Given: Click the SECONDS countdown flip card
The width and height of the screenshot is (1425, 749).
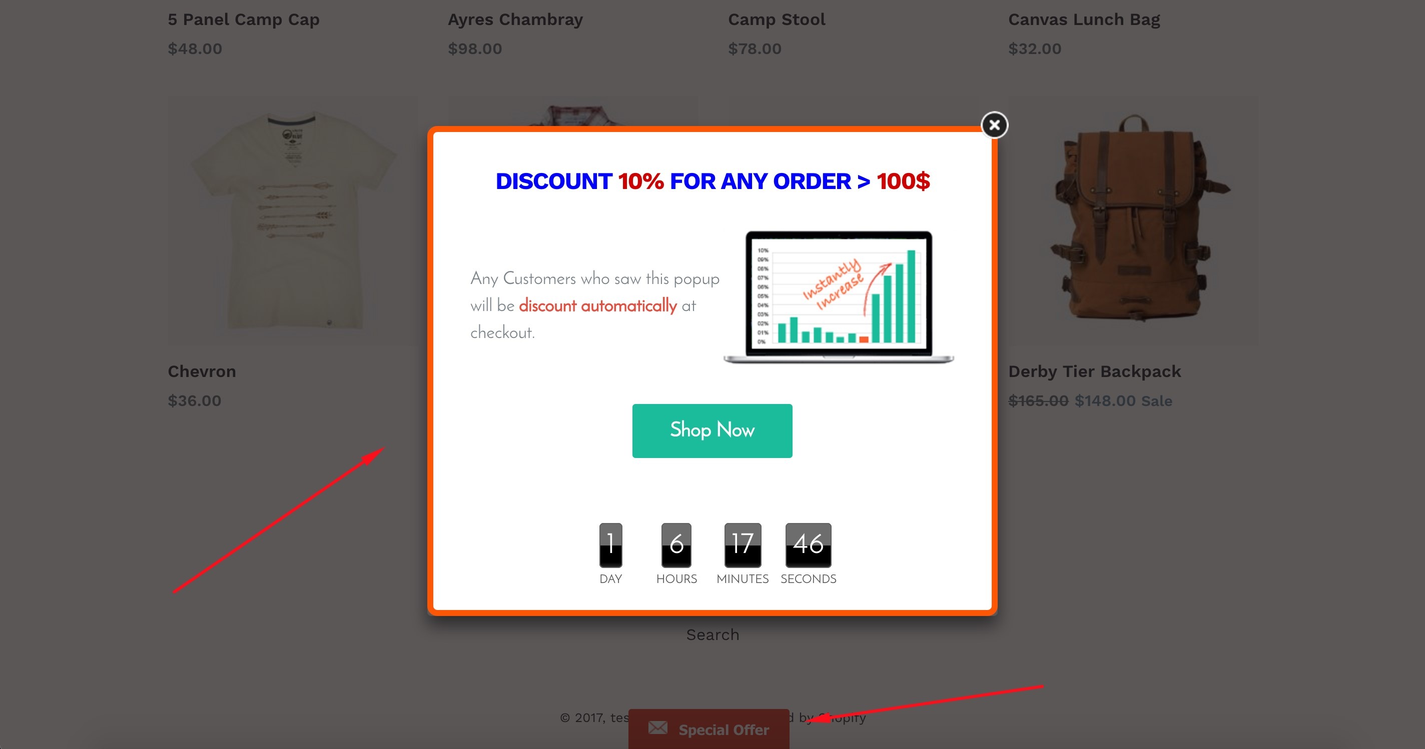Looking at the screenshot, I should (808, 545).
